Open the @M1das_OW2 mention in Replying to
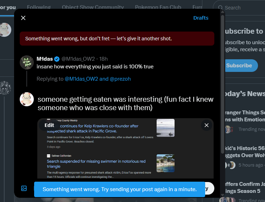The height and width of the screenshot is (202, 265). [81, 79]
